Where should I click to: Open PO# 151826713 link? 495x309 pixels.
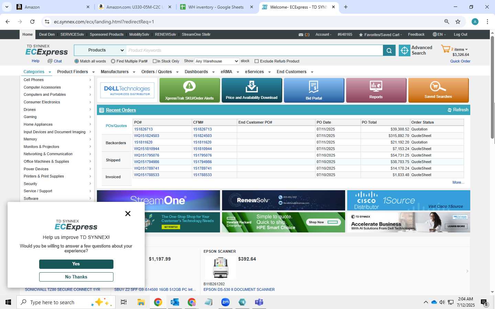point(143,129)
